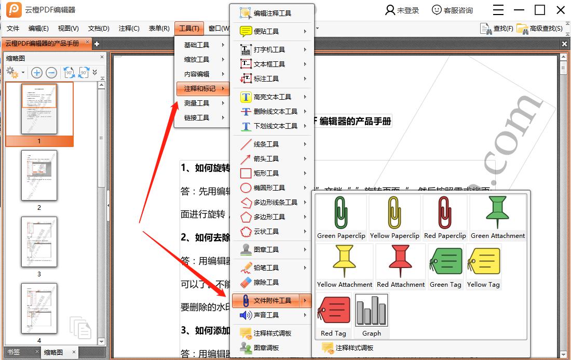Viewport: 571px width, 360px height.
Task: Click the zoom in thumbnail plus icon
Action: (37, 73)
